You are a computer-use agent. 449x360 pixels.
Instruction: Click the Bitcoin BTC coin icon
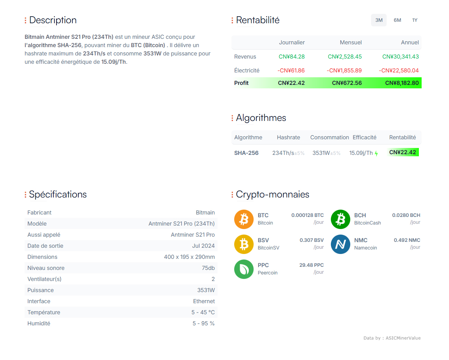tap(244, 219)
